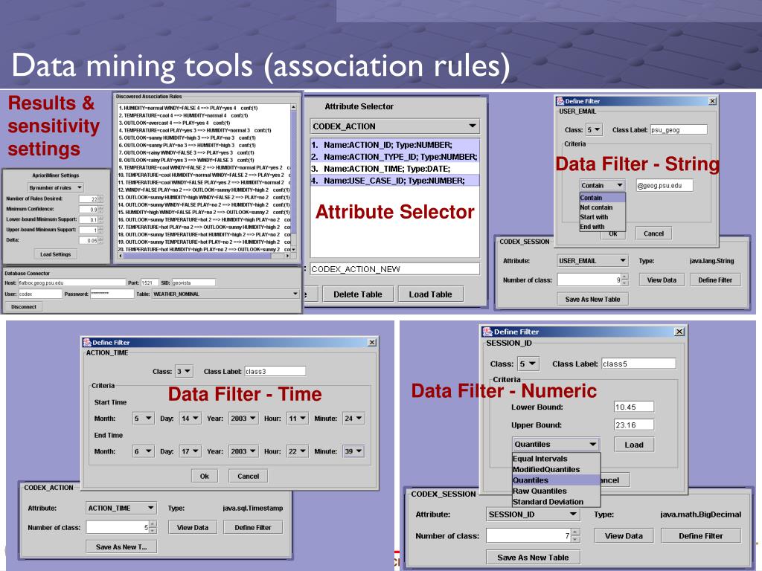
Task: Click the Load Table button
Action: pyautogui.click(x=431, y=294)
